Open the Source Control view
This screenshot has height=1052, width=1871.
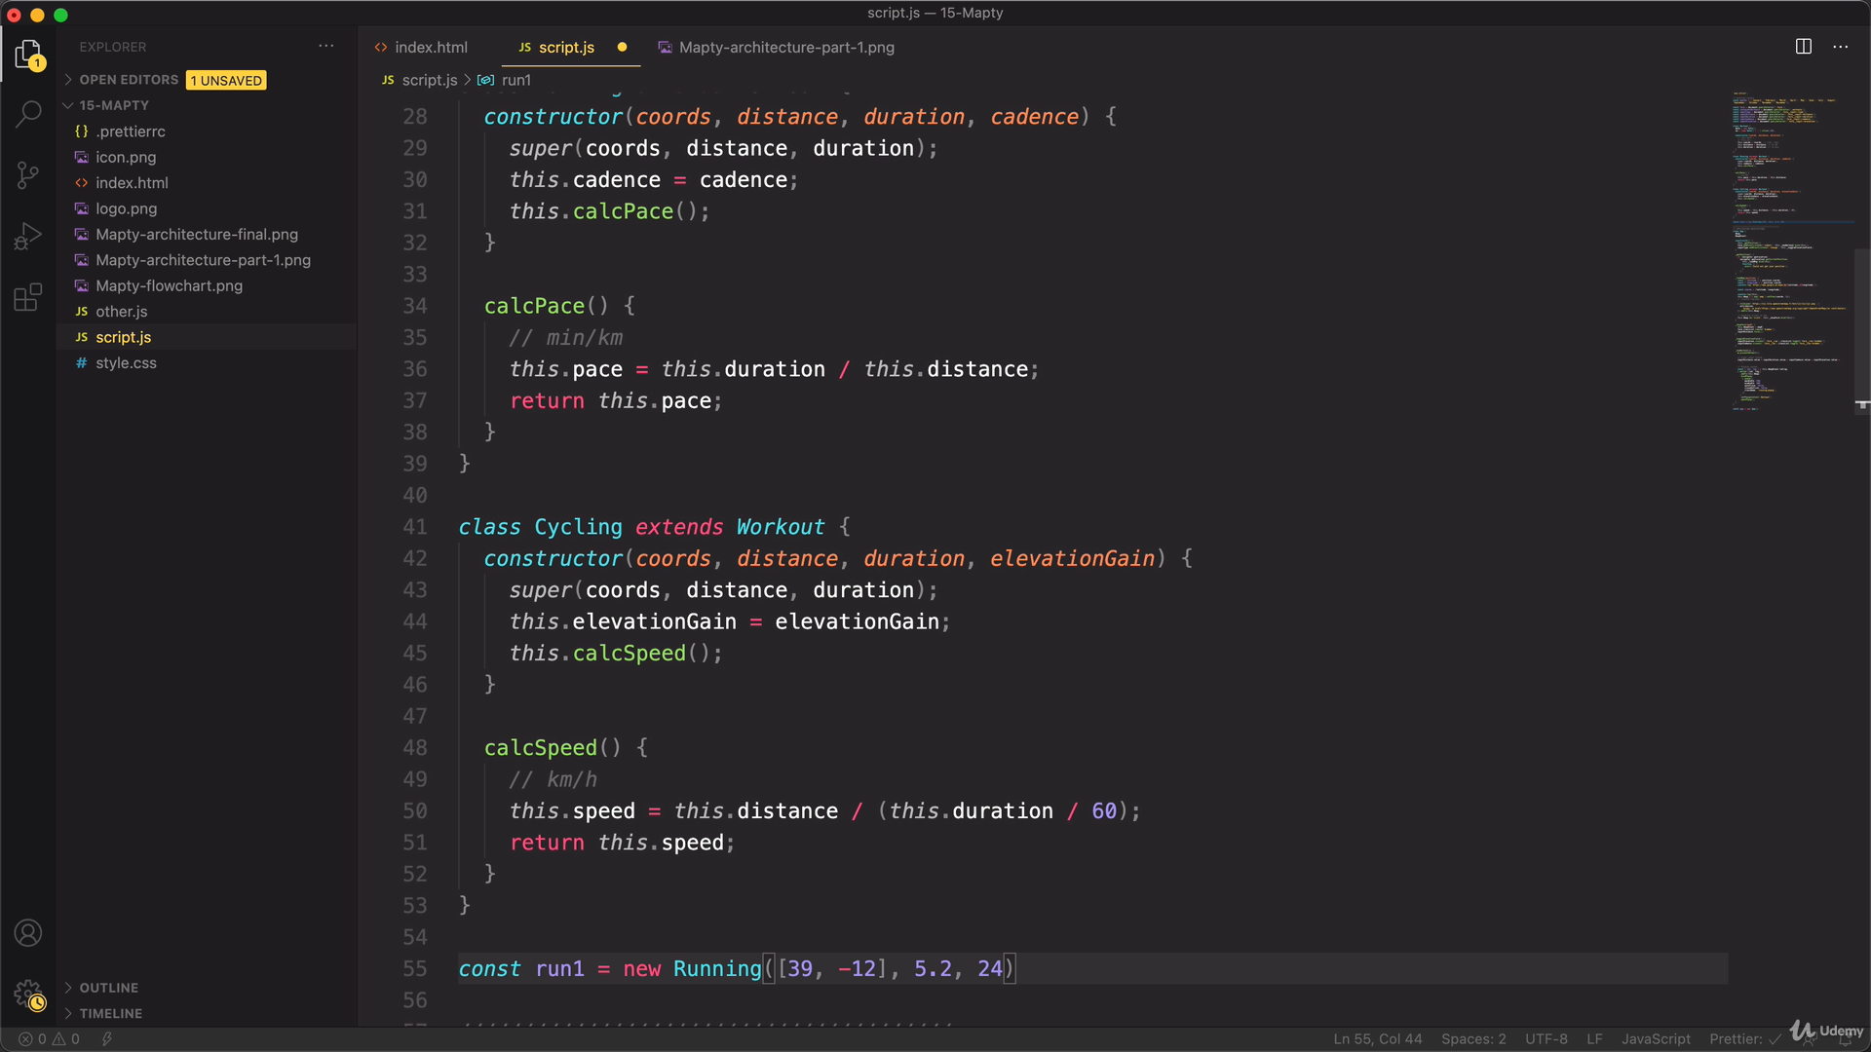point(28,175)
